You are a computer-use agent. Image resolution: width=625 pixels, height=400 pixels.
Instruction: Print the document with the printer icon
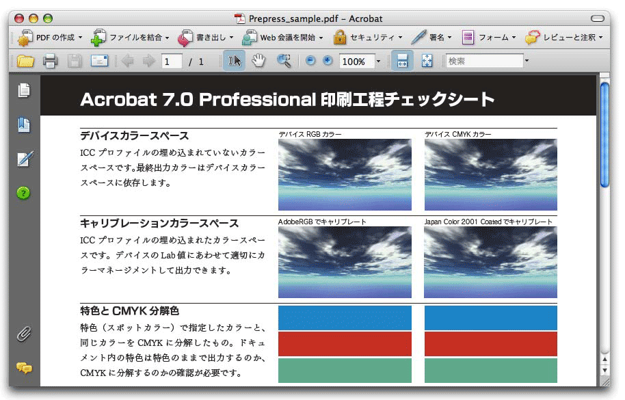50,62
